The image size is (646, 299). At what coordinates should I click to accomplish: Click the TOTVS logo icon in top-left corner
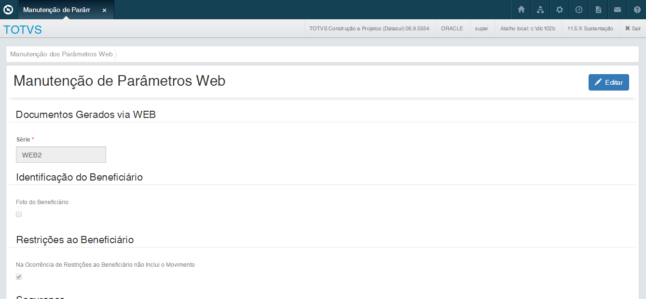8,10
